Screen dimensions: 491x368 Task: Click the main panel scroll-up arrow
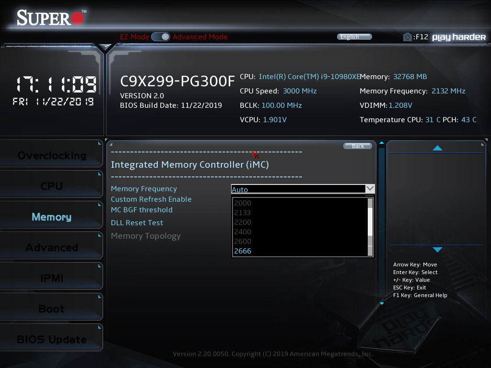click(x=381, y=143)
